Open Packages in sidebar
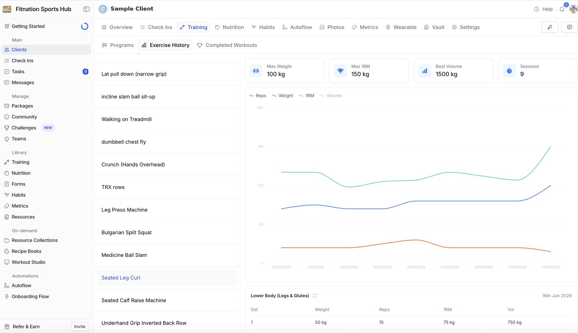Viewport: 578px width, 333px height. tap(46, 106)
